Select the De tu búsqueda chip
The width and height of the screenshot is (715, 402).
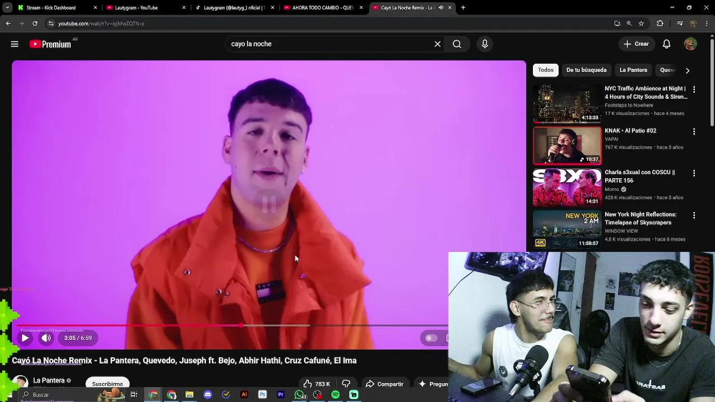(587, 70)
